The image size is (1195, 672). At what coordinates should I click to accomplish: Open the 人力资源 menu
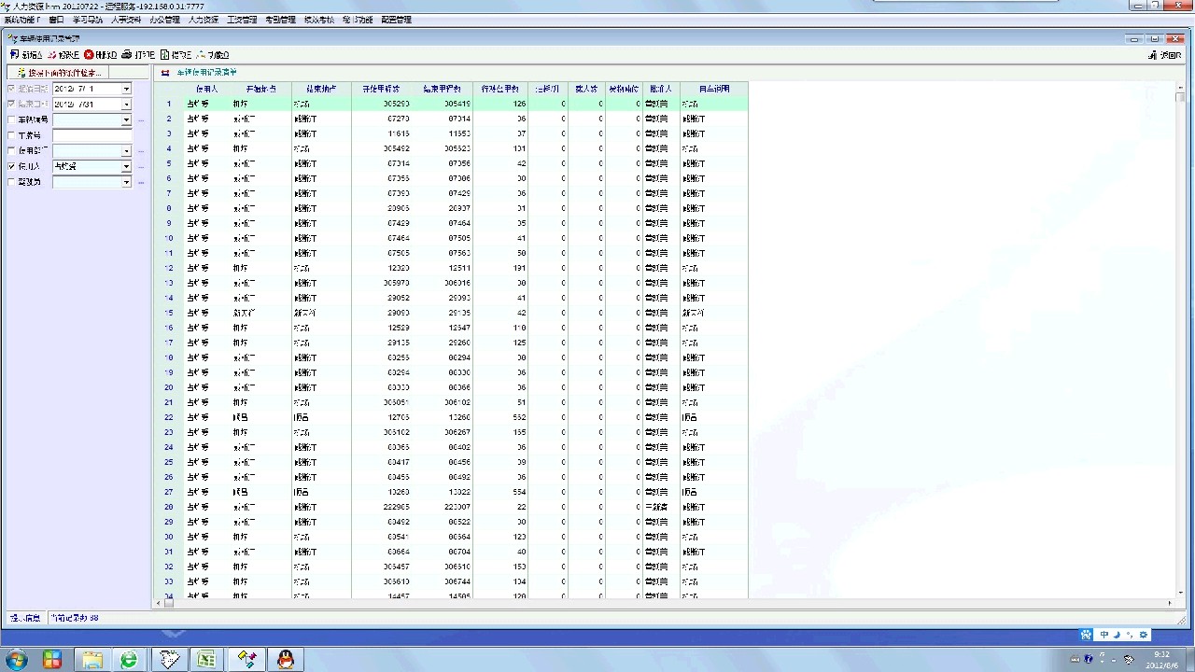coord(203,20)
